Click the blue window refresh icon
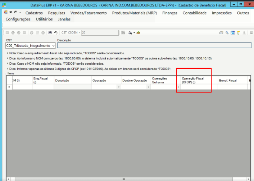 point(233,33)
